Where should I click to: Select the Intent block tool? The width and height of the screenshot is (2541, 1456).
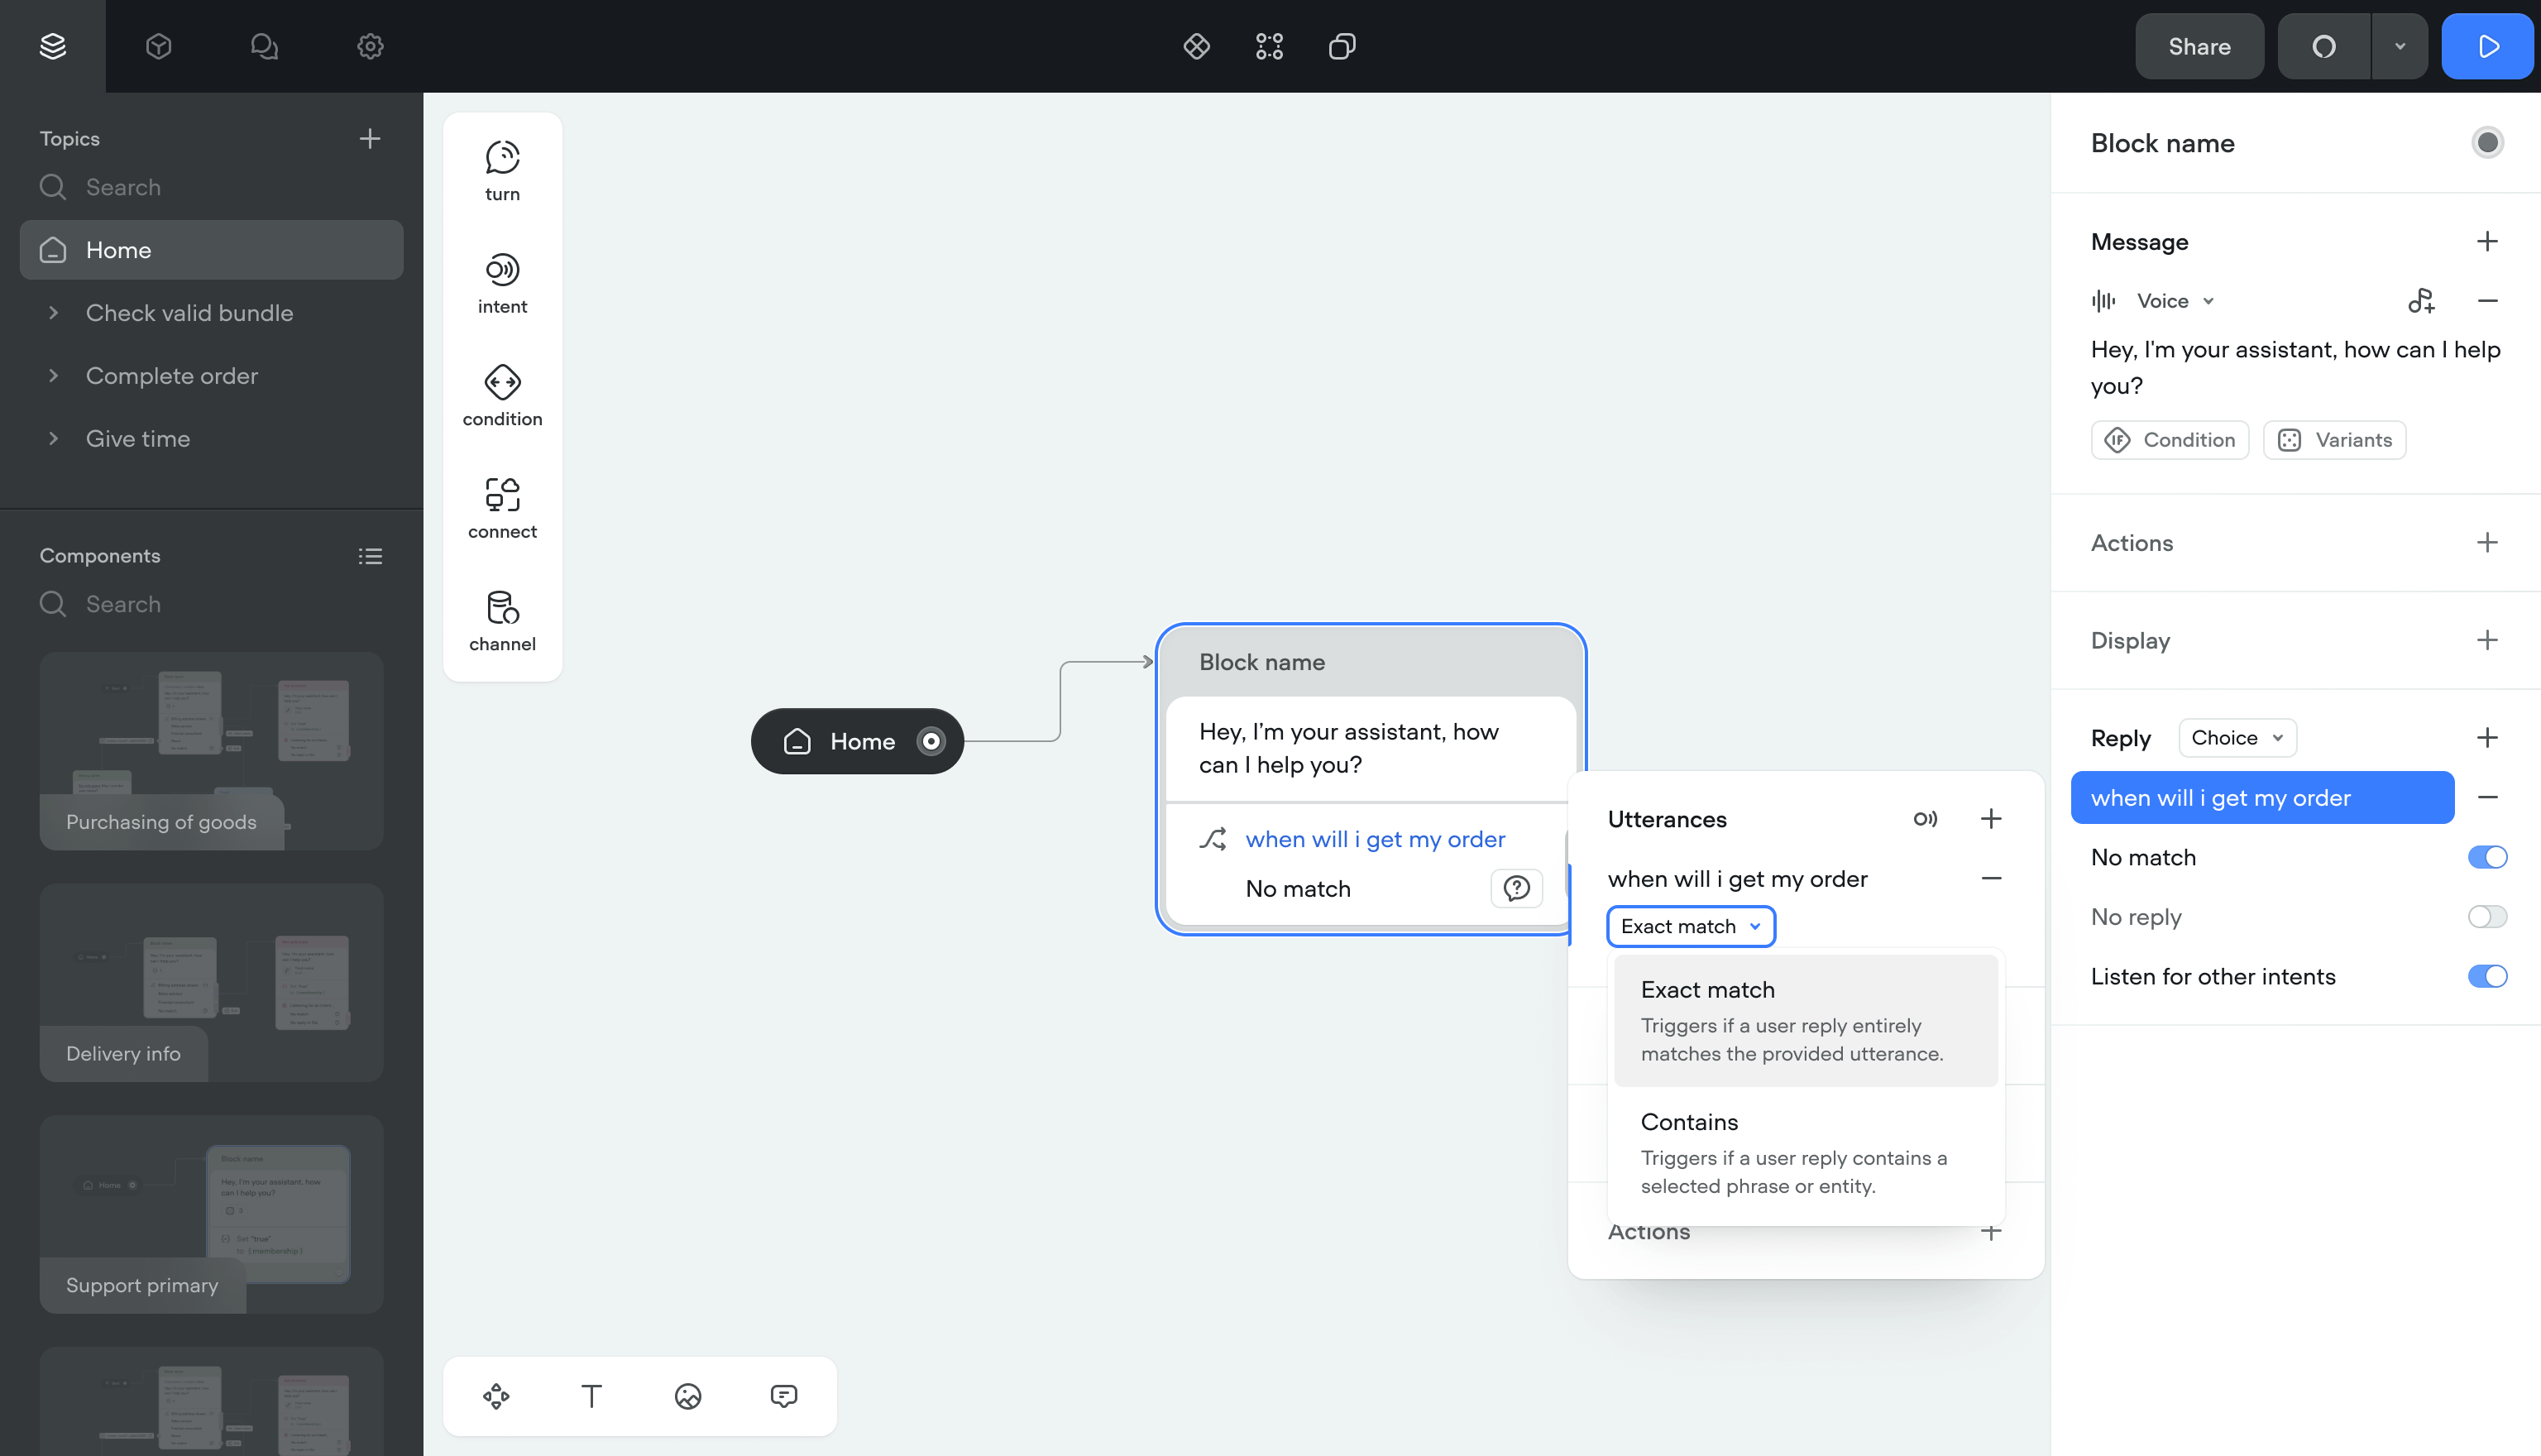502,281
